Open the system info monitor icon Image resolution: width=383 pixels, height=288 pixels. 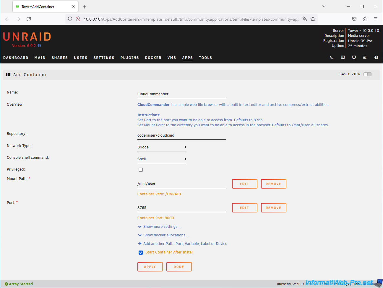click(x=354, y=58)
